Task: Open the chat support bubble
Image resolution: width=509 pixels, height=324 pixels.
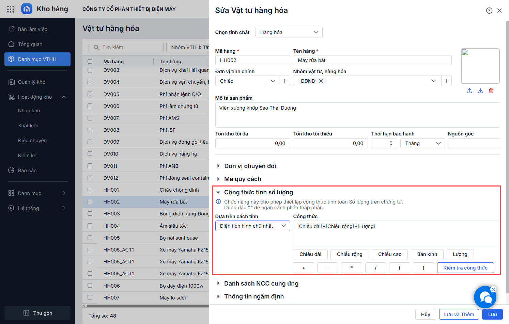Action: (x=485, y=297)
